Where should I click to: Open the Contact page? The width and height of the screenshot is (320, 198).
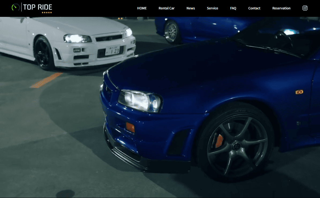pos(254,8)
